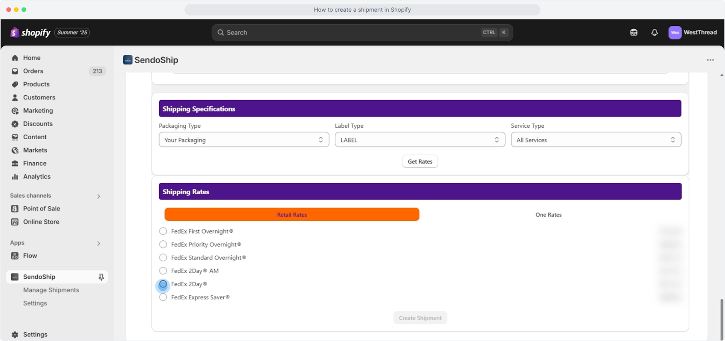
Task: Click the Online Store icon
Action: click(x=15, y=222)
